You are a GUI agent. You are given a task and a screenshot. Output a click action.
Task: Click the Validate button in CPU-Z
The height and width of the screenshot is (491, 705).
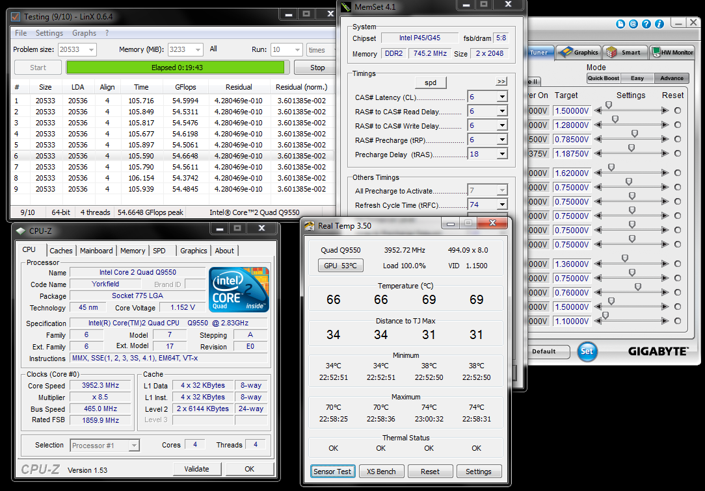pyautogui.click(x=197, y=469)
